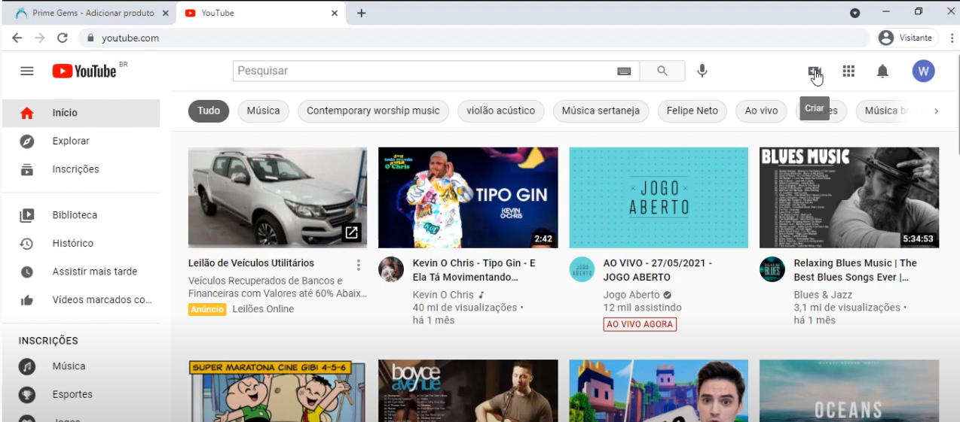Show more chips with right chevron

pos(936,111)
